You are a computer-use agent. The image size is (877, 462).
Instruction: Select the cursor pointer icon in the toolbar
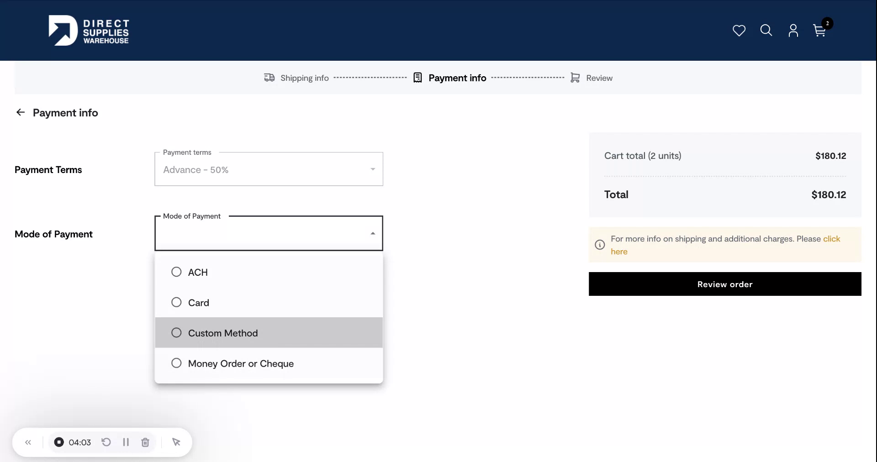177,442
